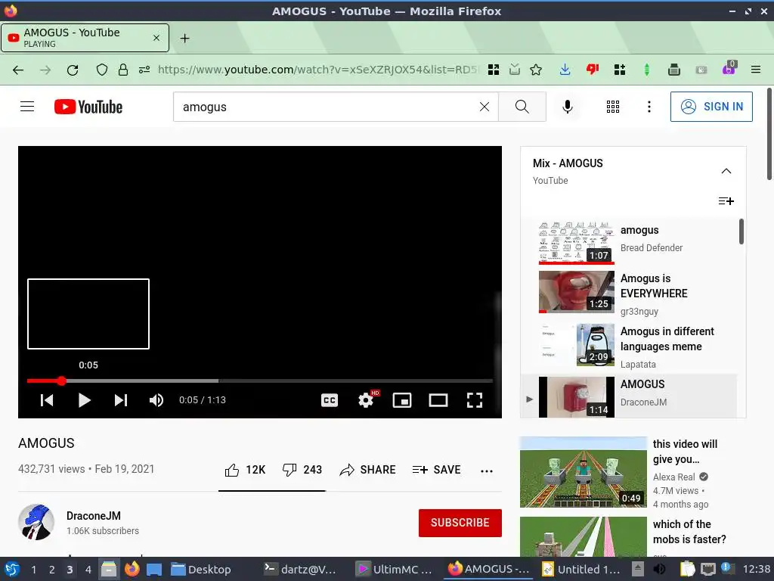This screenshot has width=774, height=581.
Task: Like the video with 12K thumbs
Action: (x=245, y=470)
